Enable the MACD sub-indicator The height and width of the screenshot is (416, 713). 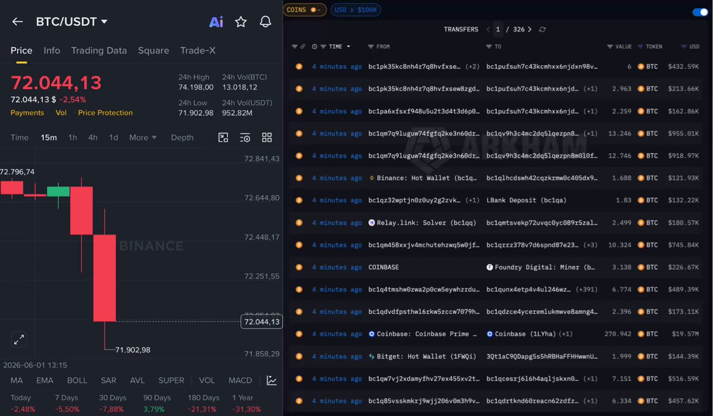pos(240,380)
